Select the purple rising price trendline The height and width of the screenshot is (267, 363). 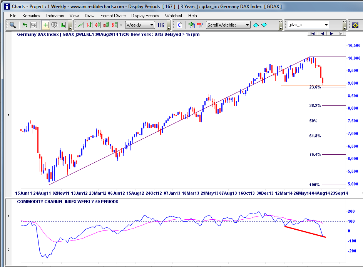tap(179, 120)
